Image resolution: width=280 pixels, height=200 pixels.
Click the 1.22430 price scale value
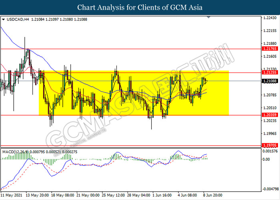click(269, 18)
